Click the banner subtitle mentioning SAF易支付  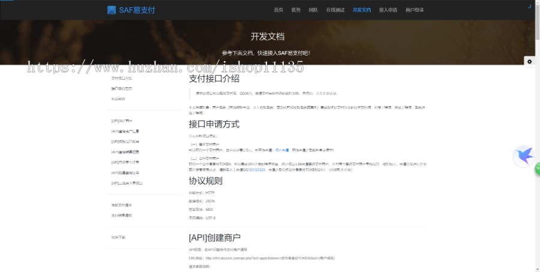[x=266, y=53]
